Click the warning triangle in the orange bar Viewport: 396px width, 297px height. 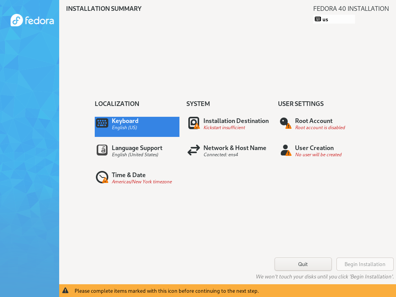click(x=65, y=290)
